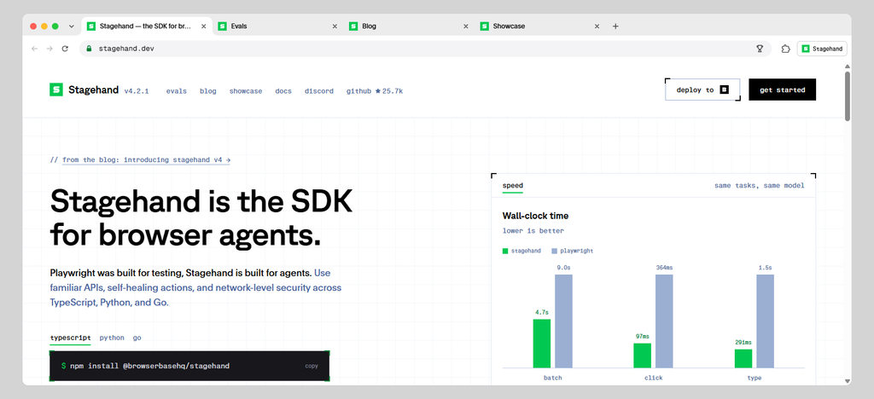Click the trophy icon in the address bar
The image size is (874, 399).
point(759,49)
